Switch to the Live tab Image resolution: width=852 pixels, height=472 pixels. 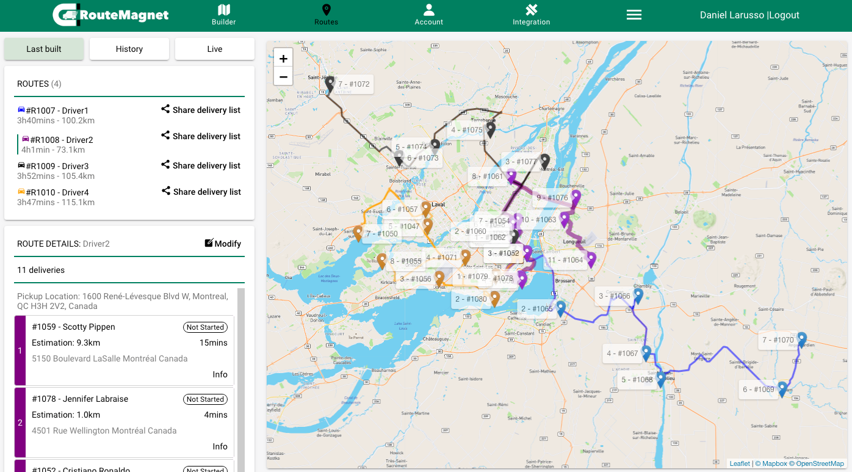point(215,49)
